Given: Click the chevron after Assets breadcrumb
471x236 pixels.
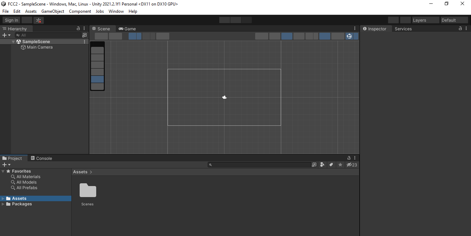Looking at the screenshot, I should (91, 172).
